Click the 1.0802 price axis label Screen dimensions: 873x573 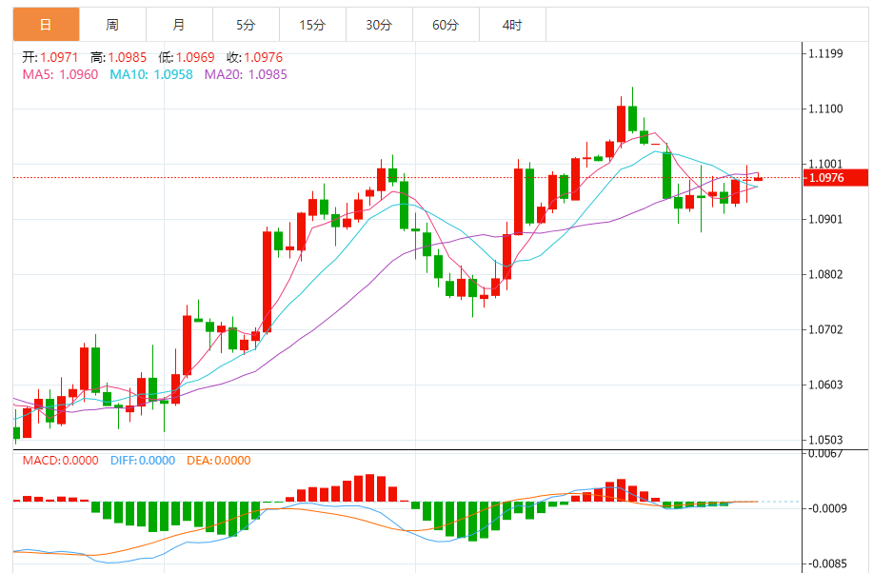[x=825, y=274]
